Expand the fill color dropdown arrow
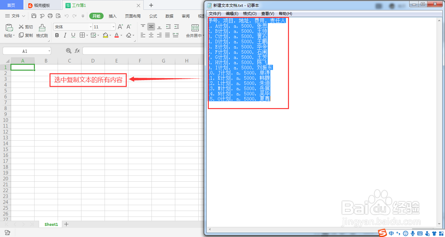The width and height of the screenshot is (445, 237). point(110,35)
